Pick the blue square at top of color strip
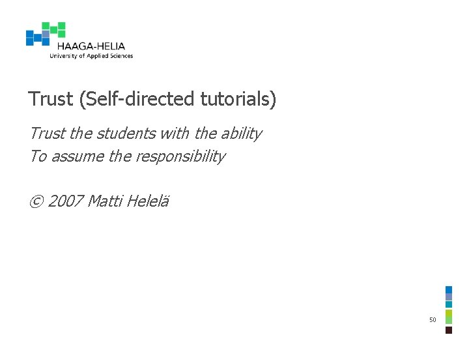 coord(449,289)
